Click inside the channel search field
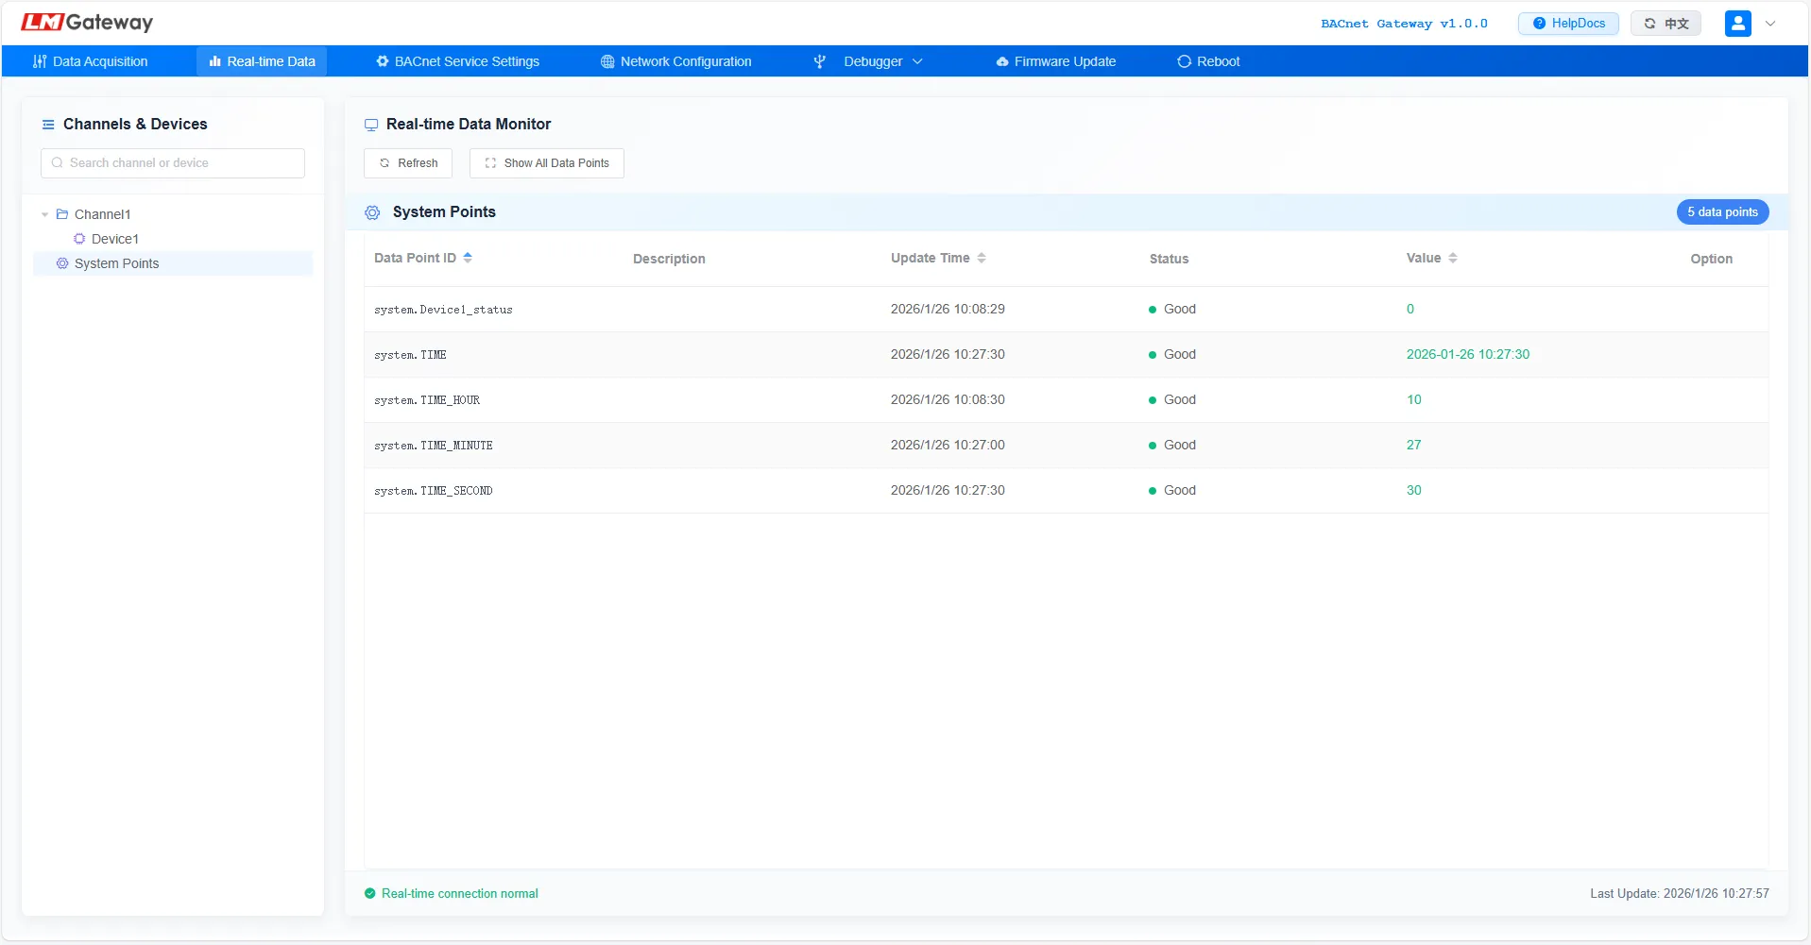Viewport: 1811px width, 945px height. click(173, 162)
